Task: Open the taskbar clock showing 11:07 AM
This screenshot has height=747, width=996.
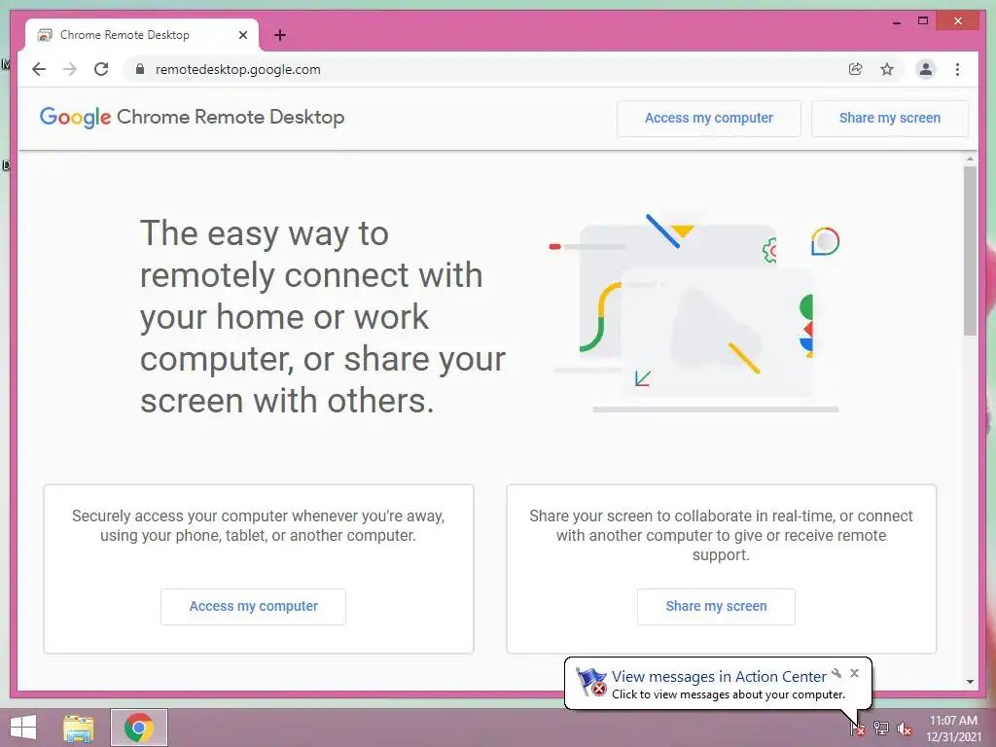Action: coord(953,729)
